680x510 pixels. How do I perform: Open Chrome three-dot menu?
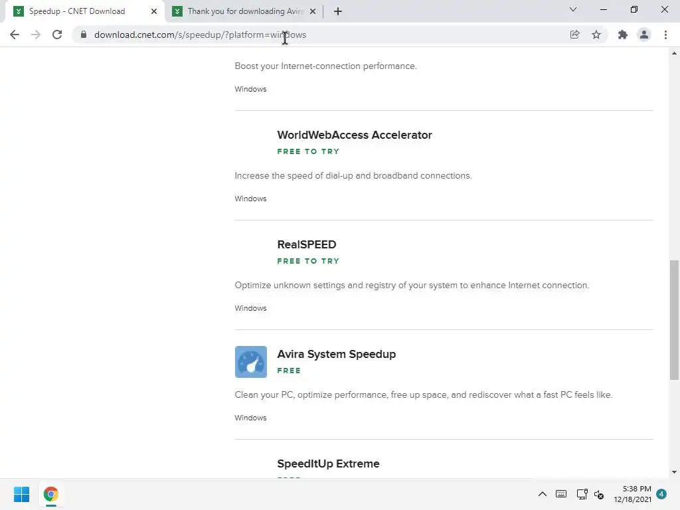[665, 35]
